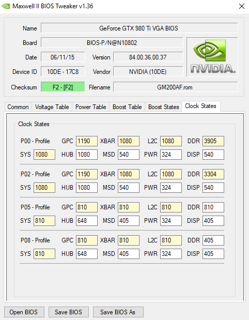Open the Boost States tab
249x320 pixels.
[164, 107]
